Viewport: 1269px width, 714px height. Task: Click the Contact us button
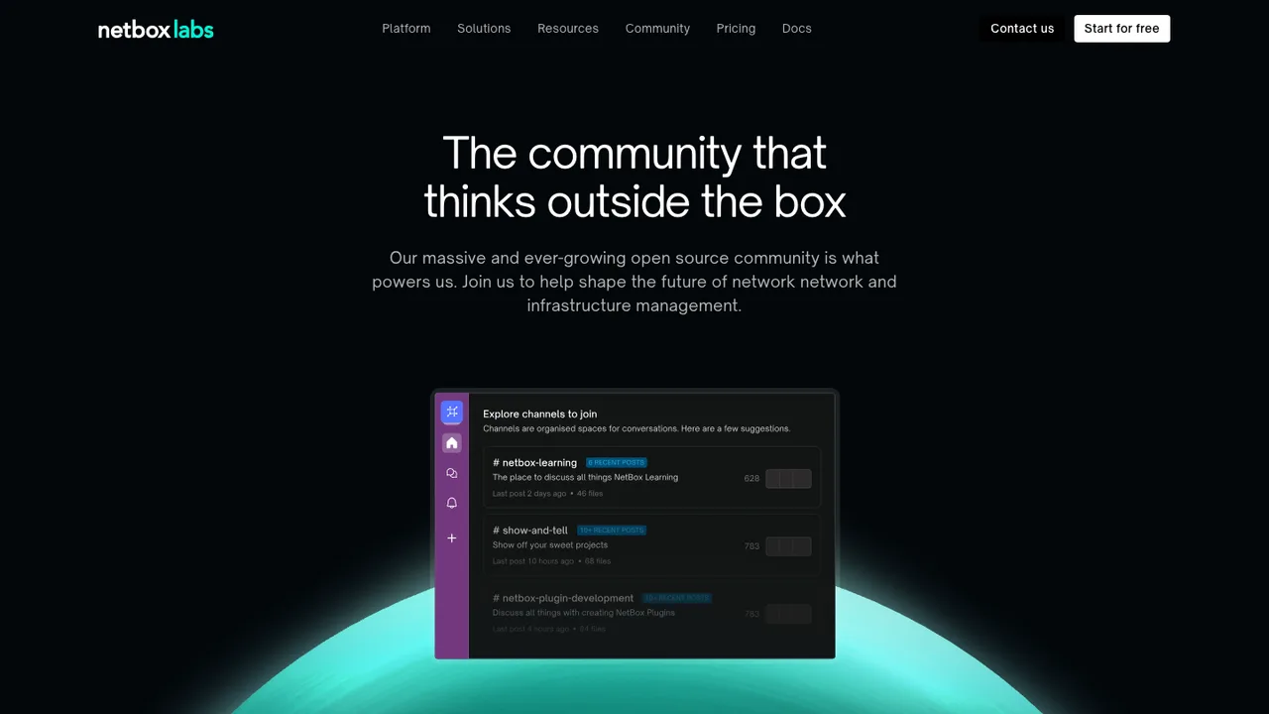coord(1022,29)
